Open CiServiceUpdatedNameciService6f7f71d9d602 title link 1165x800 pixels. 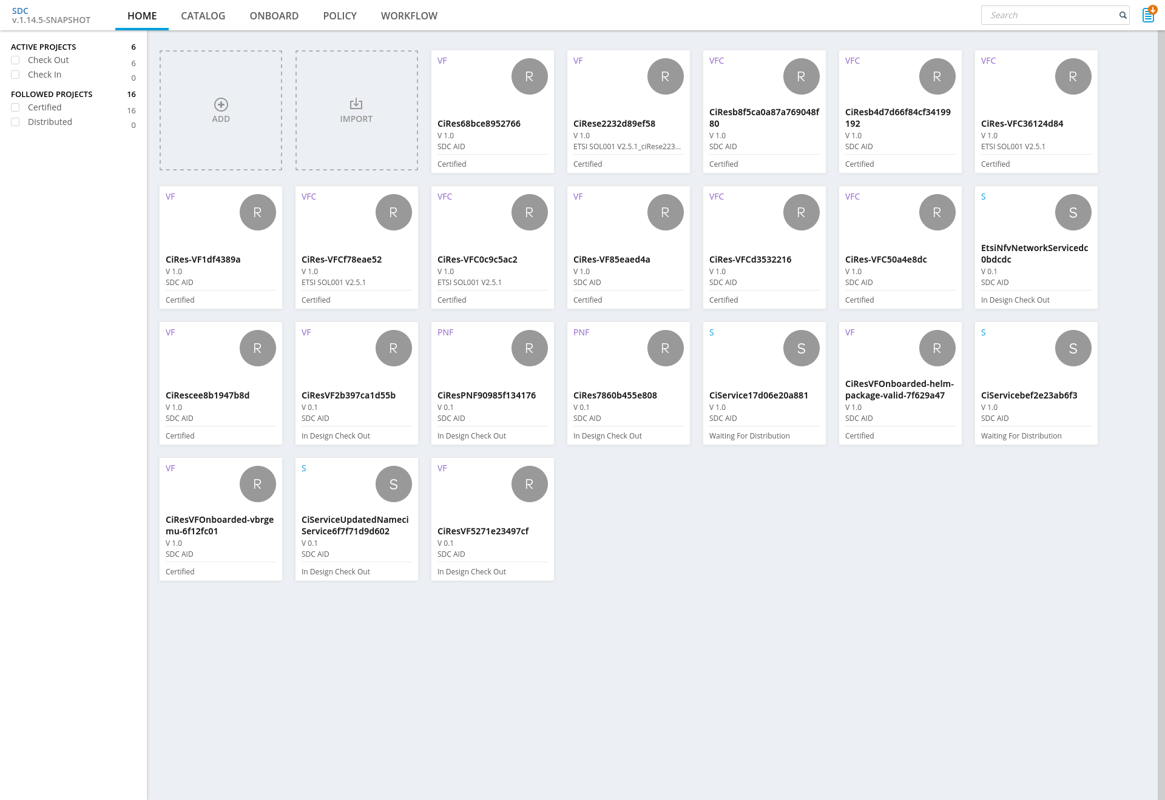[x=355, y=525]
